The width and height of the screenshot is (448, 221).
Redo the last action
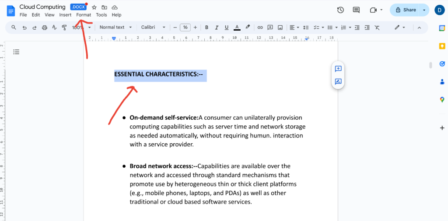pos(34,28)
